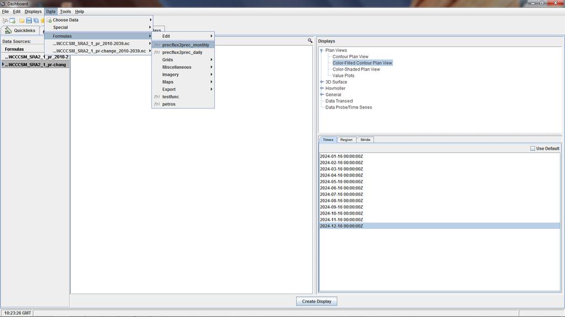Select the petros formula

183,104
